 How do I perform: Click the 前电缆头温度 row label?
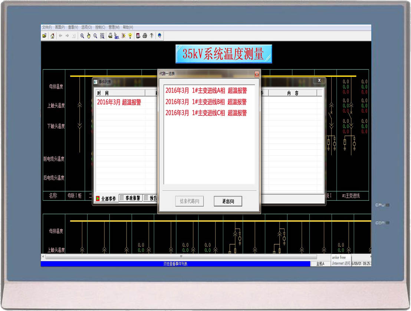point(54,159)
